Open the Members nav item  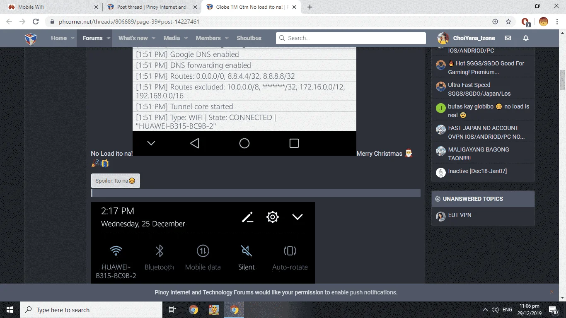[x=208, y=38]
